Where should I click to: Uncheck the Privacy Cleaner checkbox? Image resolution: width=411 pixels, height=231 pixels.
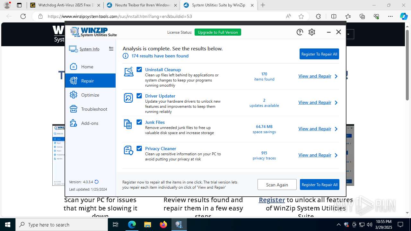pos(139,148)
